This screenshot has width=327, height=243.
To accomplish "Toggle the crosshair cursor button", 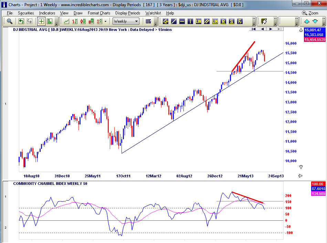I will (41, 21).
